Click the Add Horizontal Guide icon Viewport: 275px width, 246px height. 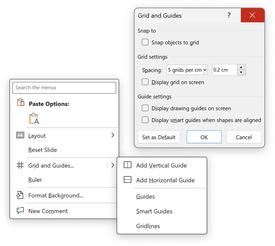(x=127, y=180)
